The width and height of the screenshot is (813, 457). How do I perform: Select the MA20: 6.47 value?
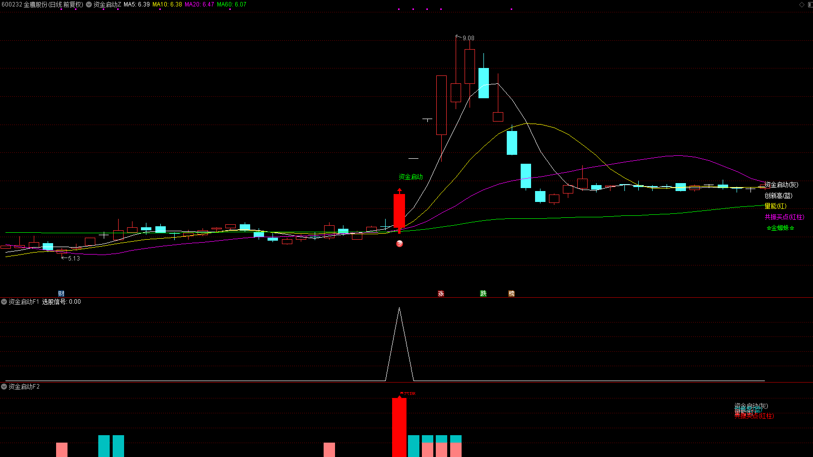[x=200, y=4]
